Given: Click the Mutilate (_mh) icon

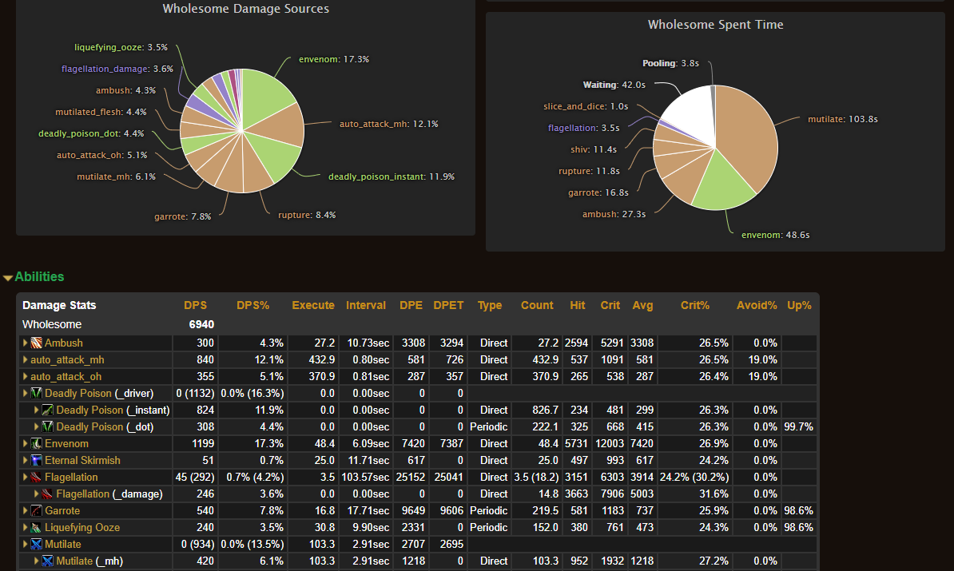Looking at the screenshot, I should point(47,561).
